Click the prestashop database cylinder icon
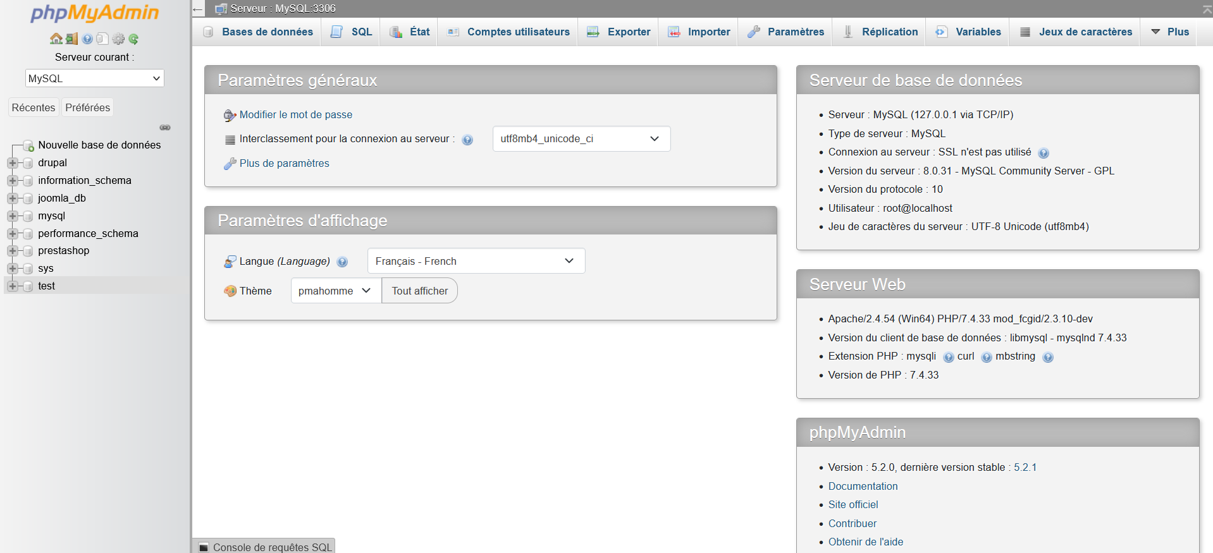This screenshot has width=1213, height=553. (28, 251)
